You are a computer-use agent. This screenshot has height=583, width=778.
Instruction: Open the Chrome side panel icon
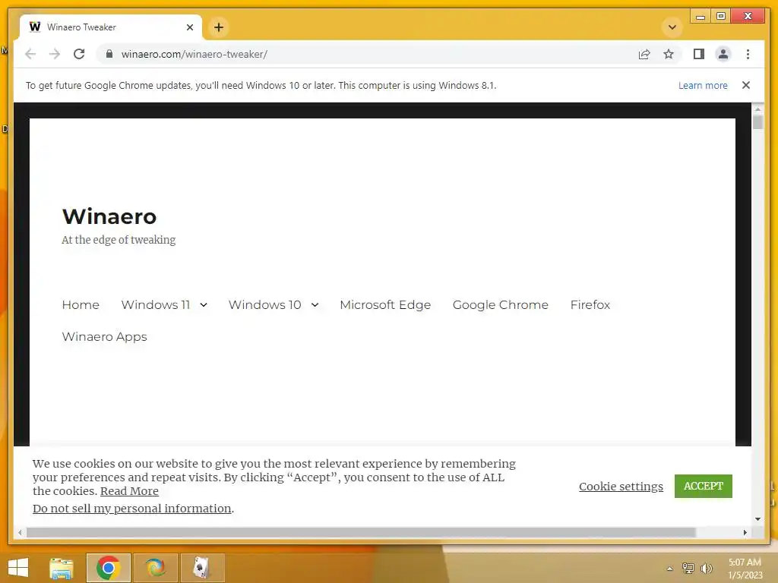tap(699, 54)
